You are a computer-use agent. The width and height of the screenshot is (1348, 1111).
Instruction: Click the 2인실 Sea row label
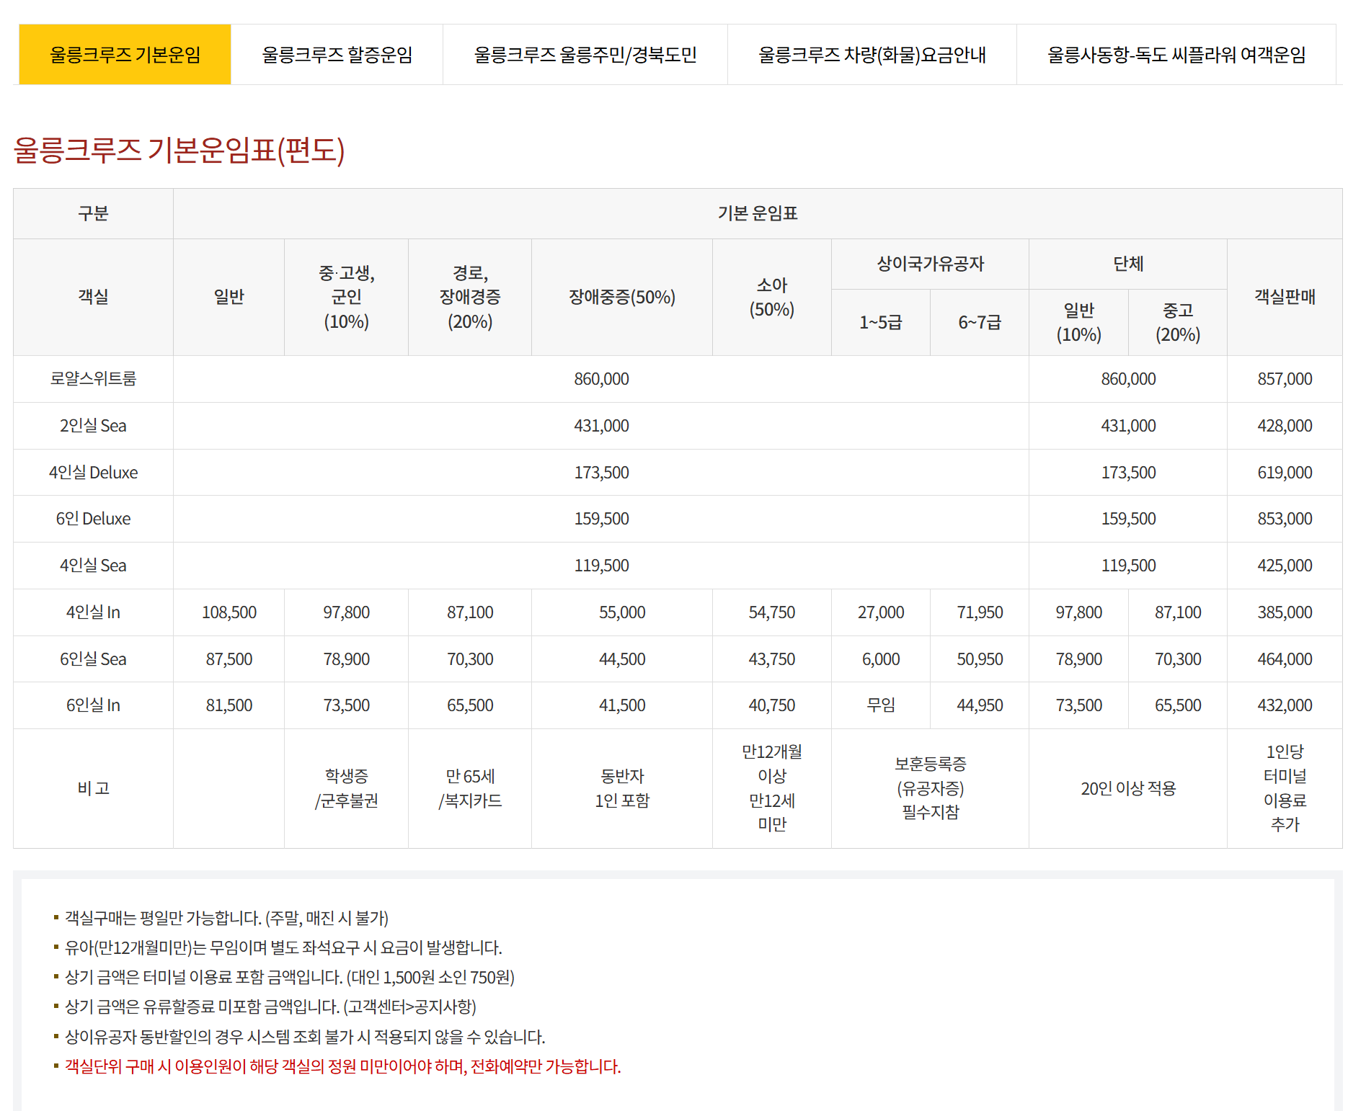[x=93, y=426]
